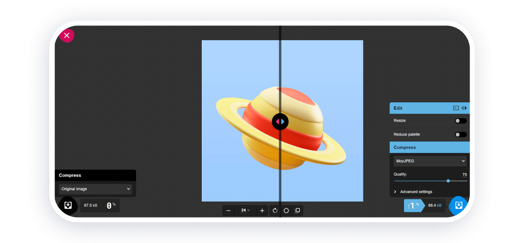Click the zoom in plus button
The width and height of the screenshot is (524, 243).
coord(262,211)
